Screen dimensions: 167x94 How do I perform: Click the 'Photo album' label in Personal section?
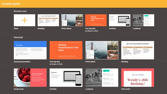(x=90, y=62)
